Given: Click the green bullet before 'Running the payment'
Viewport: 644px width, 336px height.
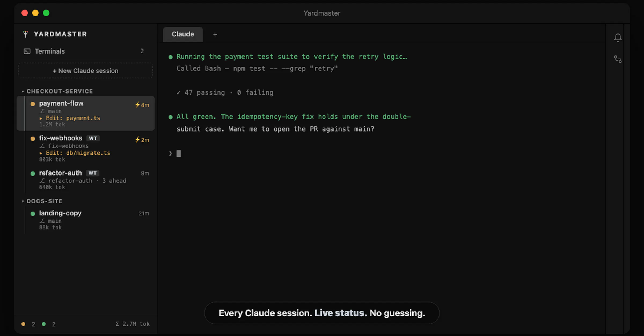Looking at the screenshot, I should tap(170, 57).
